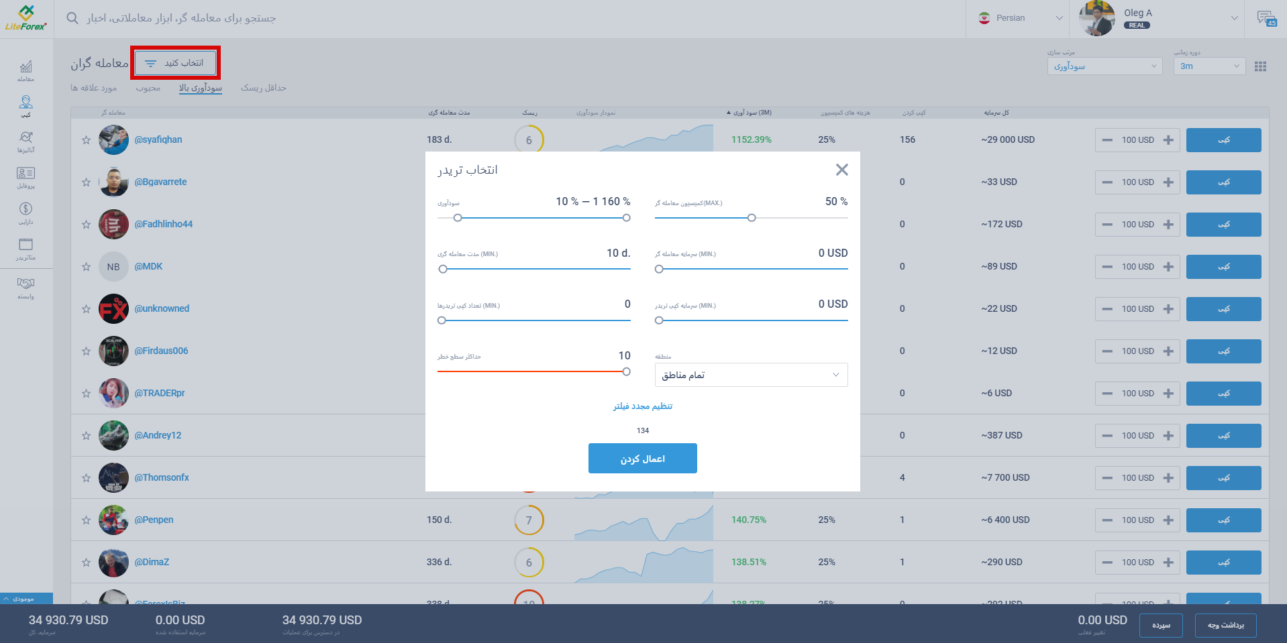Copy trader @syafiqhan with blue button
Viewport: 1287px width, 643px height.
[x=1223, y=140]
